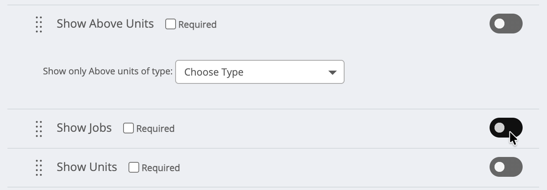This screenshot has height=190, width=547.
Task: Enable the Show Above Units switch
Action: click(x=506, y=24)
